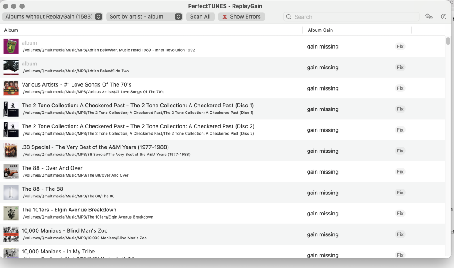Expand the Sort by artist - album dropdown
454x268 pixels.
click(145, 17)
